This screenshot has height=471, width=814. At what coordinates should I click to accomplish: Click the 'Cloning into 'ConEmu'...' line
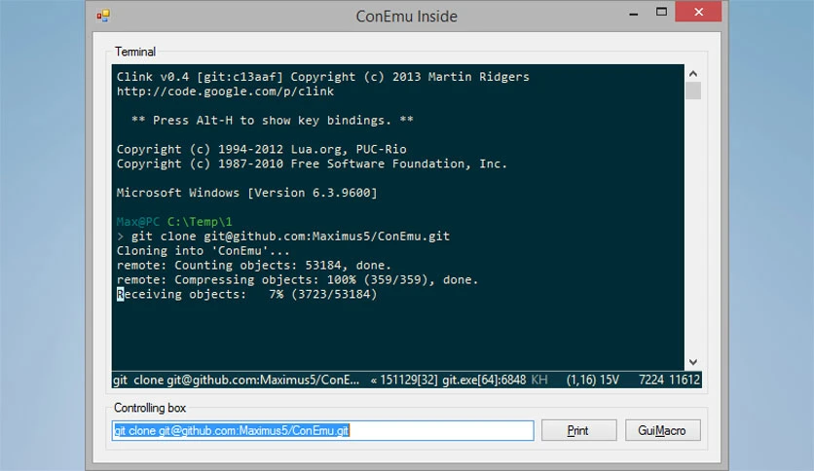(203, 251)
